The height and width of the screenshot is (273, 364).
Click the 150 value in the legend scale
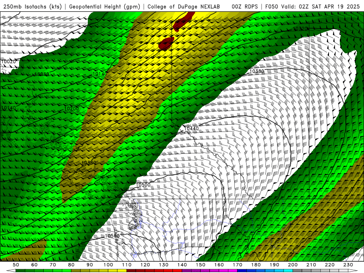coord(201,265)
